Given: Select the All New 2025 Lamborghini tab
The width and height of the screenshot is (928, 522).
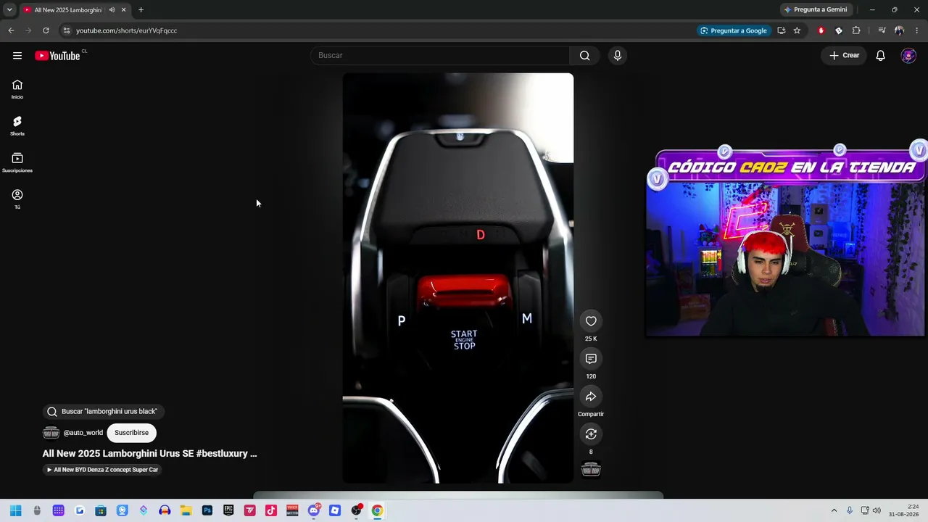Looking at the screenshot, I should point(69,10).
